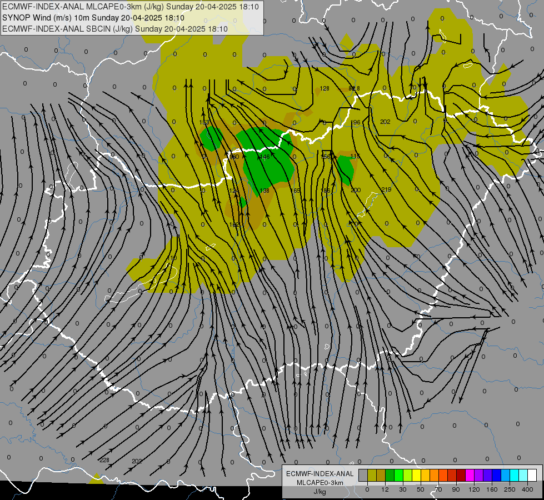Click the map value 146 in green area
This screenshot has height=500, width=544.
(264, 157)
